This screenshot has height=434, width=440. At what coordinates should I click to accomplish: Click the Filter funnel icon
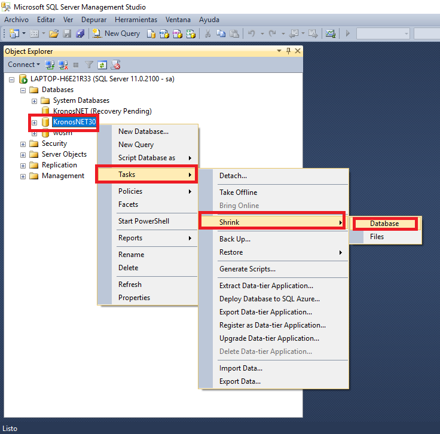(x=89, y=65)
